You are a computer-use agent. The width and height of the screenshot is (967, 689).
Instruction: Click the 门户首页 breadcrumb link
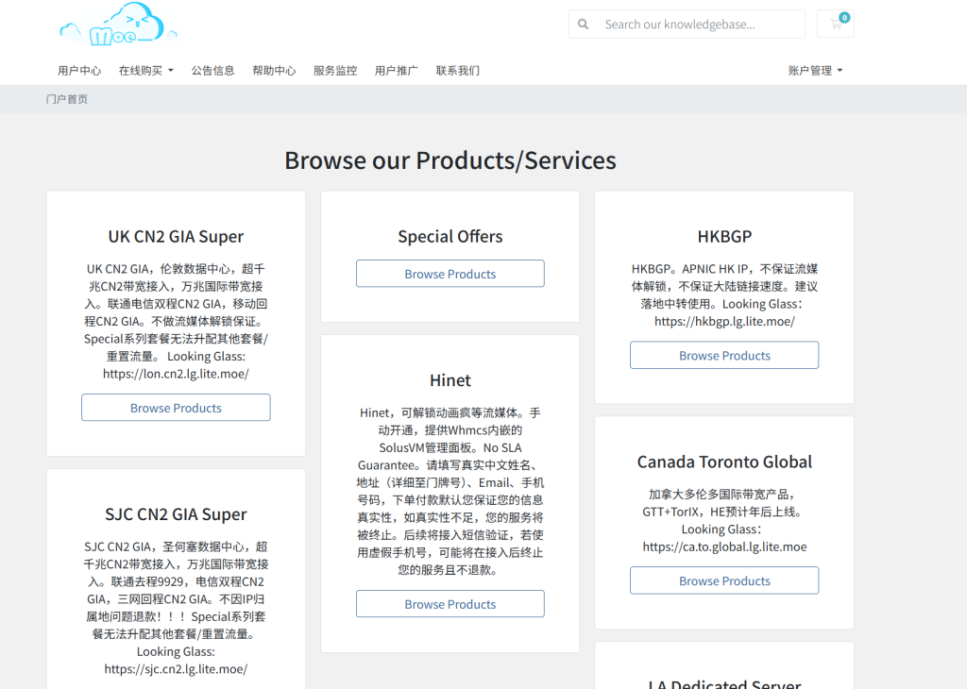coord(67,99)
